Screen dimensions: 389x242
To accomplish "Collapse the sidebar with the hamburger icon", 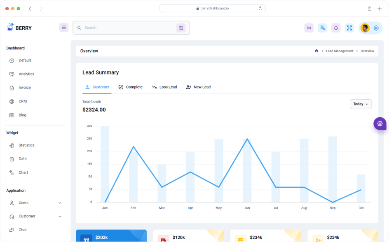I will [64, 27].
